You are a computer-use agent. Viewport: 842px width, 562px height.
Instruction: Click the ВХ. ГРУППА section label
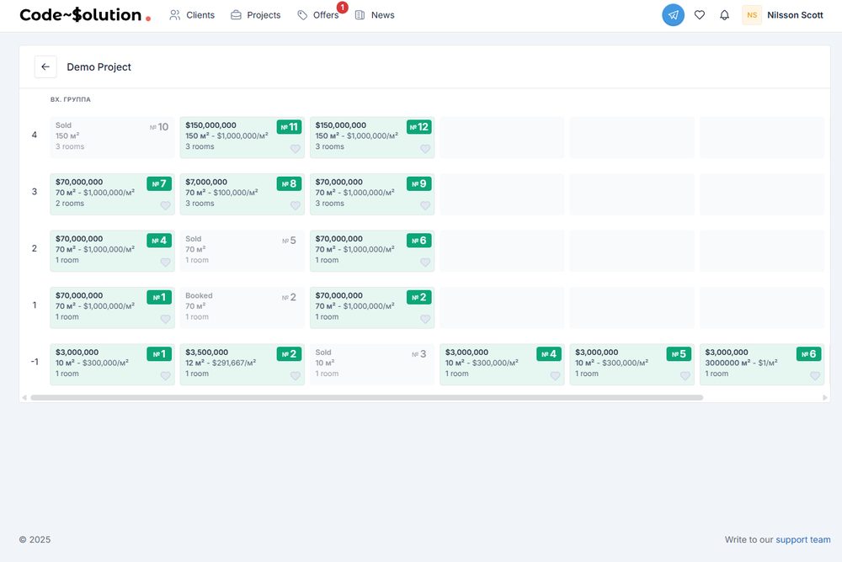(71, 99)
